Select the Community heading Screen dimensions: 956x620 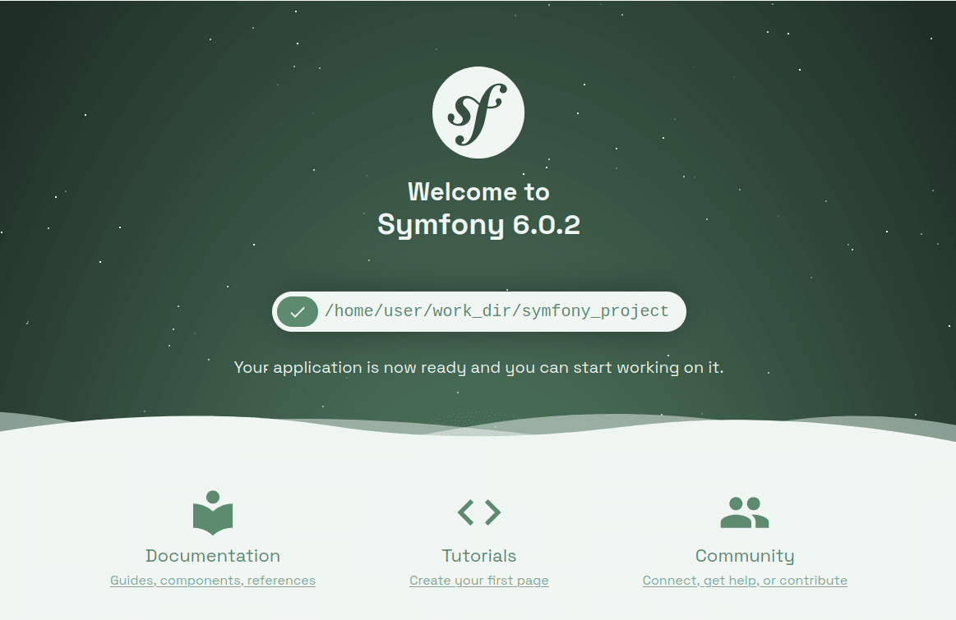point(745,556)
